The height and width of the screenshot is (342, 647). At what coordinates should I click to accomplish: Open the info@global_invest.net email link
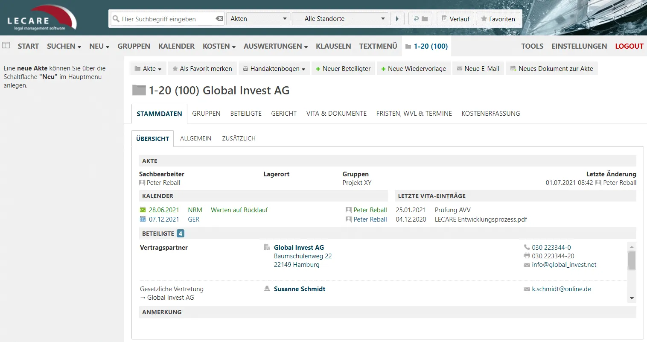coord(564,265)
